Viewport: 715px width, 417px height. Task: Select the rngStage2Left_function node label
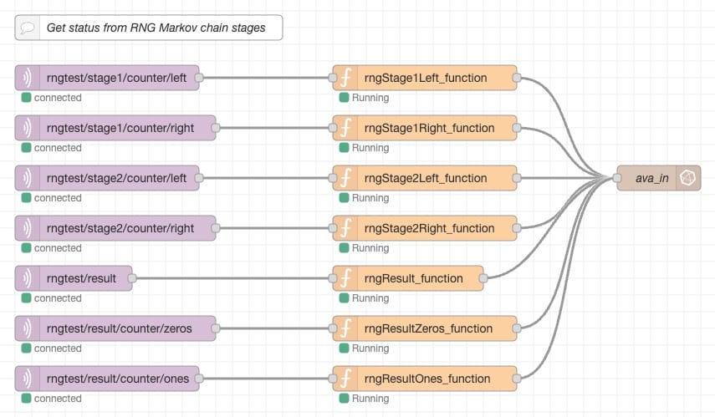(426, 178)
